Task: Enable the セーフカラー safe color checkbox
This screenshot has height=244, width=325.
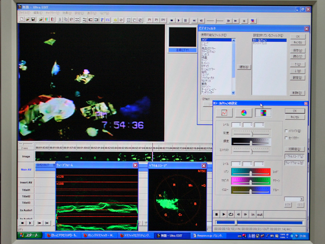Action: coord(286,138)
